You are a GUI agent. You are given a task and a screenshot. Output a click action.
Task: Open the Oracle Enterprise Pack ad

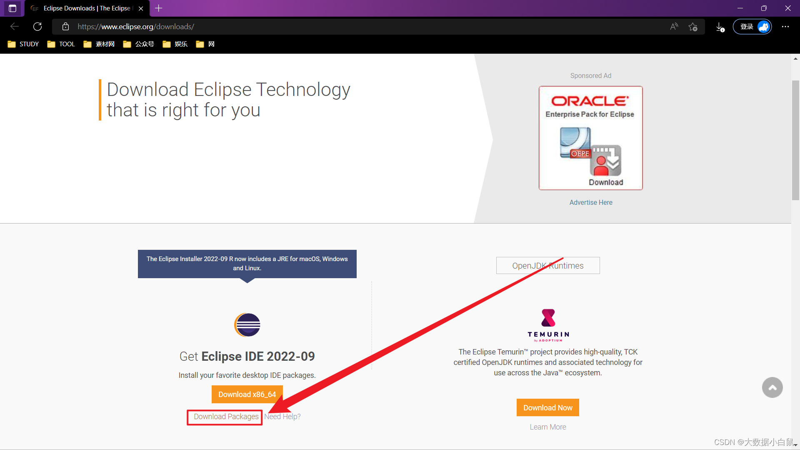(x=590, y=138)
